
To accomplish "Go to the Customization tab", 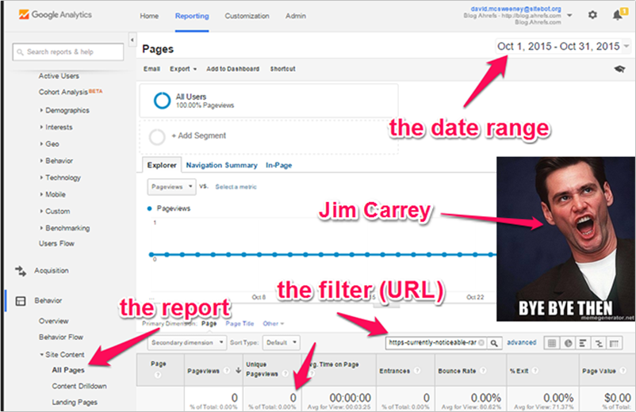I will pyautogui.click(x=247, y=16).
